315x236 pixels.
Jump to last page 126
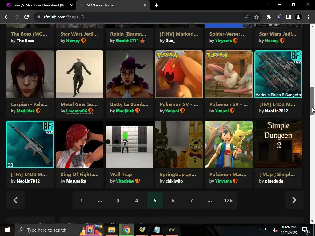click(228, 200)
